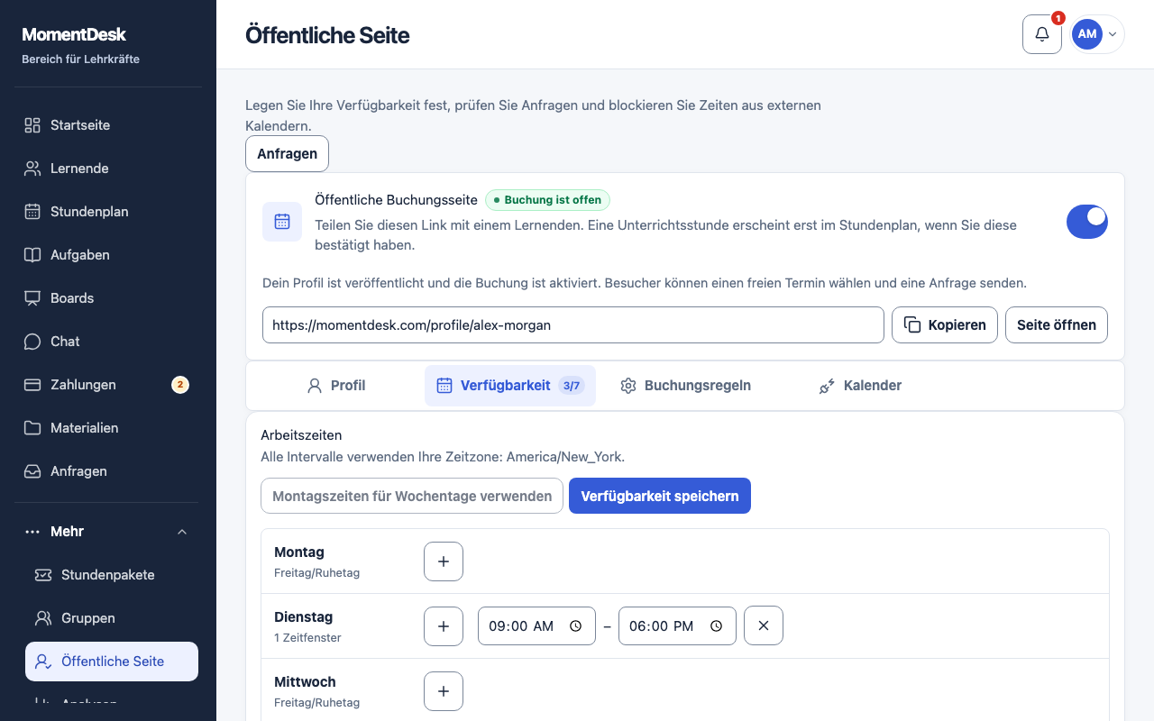The height and width of the screenshot is (721, 1154).
Task: Click the Anfragen inbox icon in sidebar
Action: (x=32, y=471)
